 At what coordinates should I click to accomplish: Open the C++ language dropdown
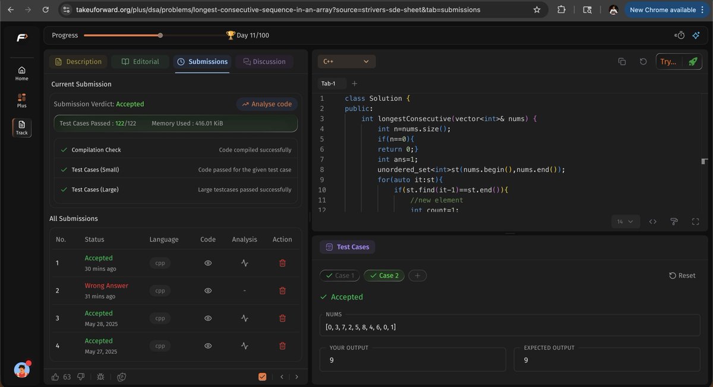[346, 61]
